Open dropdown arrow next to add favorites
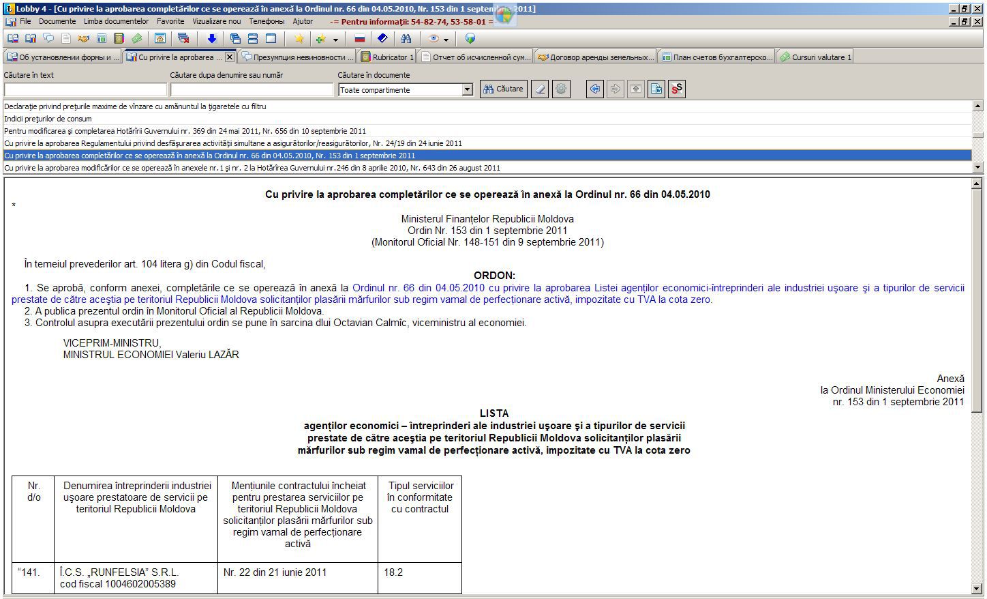This screenshot has height=599, width=987. point(335,40)
